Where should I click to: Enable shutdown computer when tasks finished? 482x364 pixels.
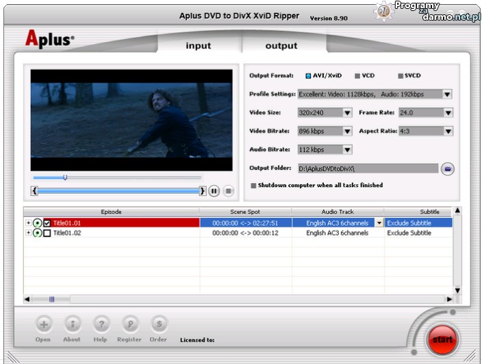(x=254, y=185)
